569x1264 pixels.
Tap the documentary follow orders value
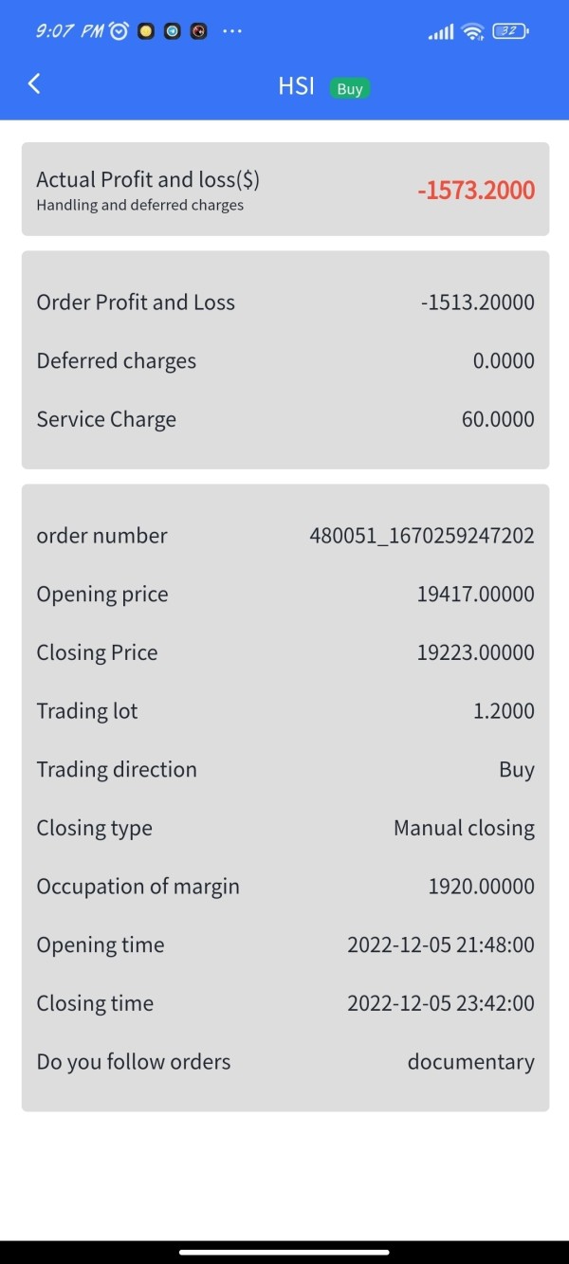470,1062
